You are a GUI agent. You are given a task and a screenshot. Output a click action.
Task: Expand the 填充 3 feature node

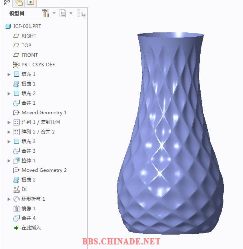point(9,141)
